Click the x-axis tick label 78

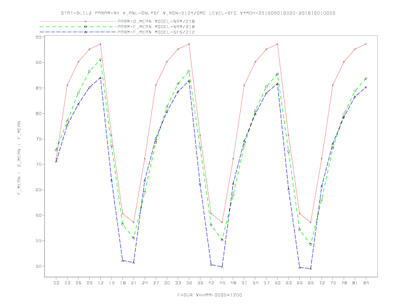344,283
